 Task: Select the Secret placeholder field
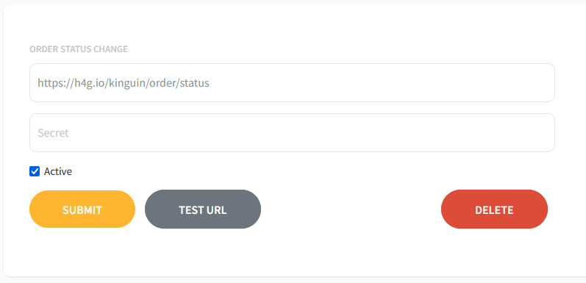pyautogui.click(x=292, y=133)
